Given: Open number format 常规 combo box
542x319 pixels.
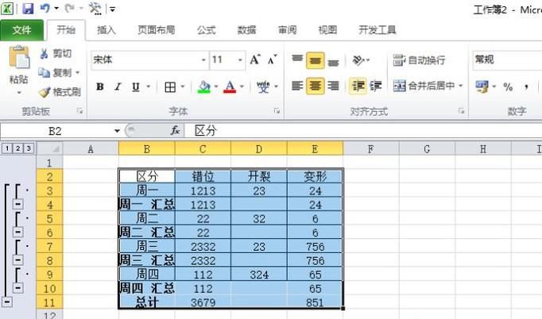Looking at the screenshot, I should tap(508, 60).
